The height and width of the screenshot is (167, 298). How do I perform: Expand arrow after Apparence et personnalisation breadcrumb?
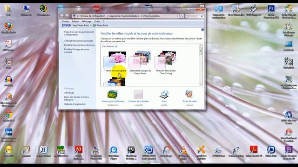(x=141, y=16)
